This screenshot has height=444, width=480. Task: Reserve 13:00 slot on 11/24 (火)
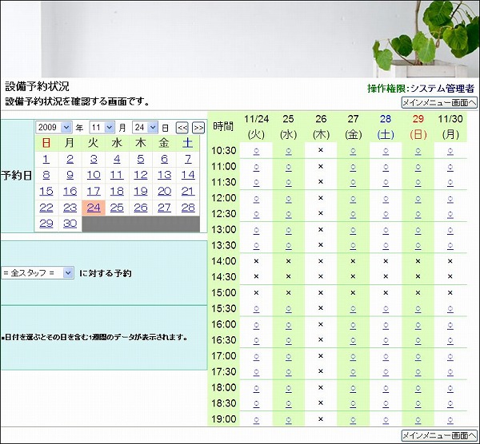(x=256, y=230)
